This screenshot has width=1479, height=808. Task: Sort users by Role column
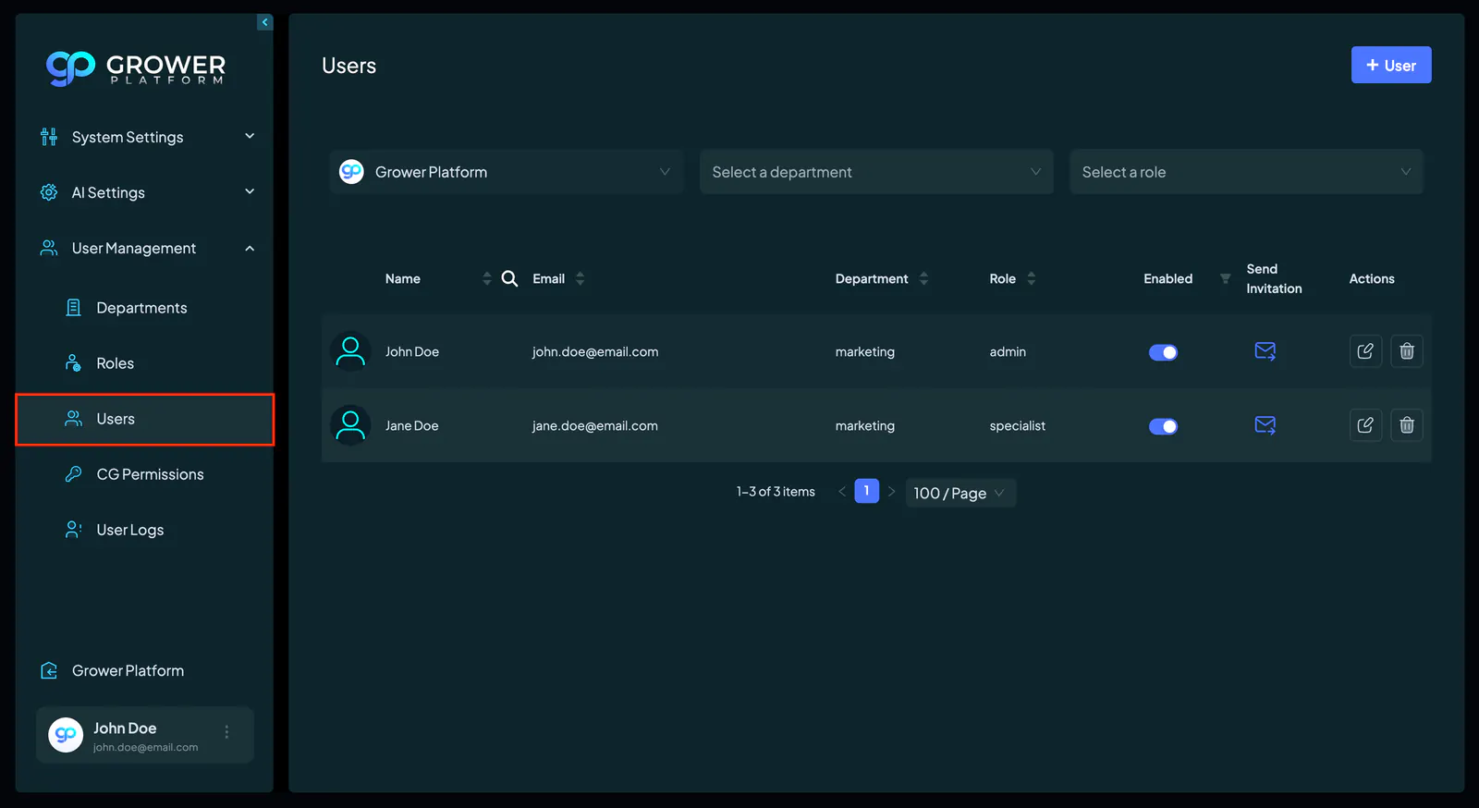coord(1031,278)
